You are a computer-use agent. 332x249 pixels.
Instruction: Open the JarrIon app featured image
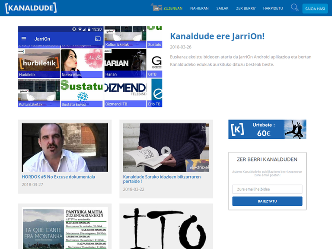pyautogui.click(x=90, y=67)
